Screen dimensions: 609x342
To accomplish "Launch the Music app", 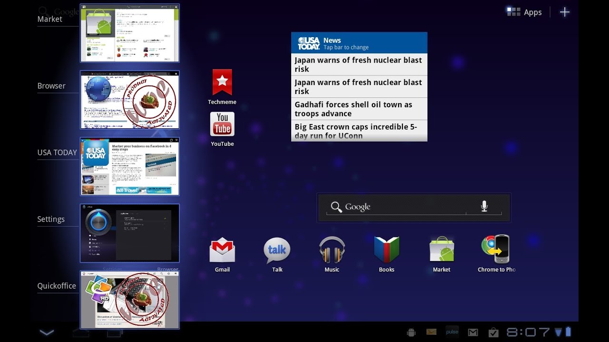I will [332, 250].
